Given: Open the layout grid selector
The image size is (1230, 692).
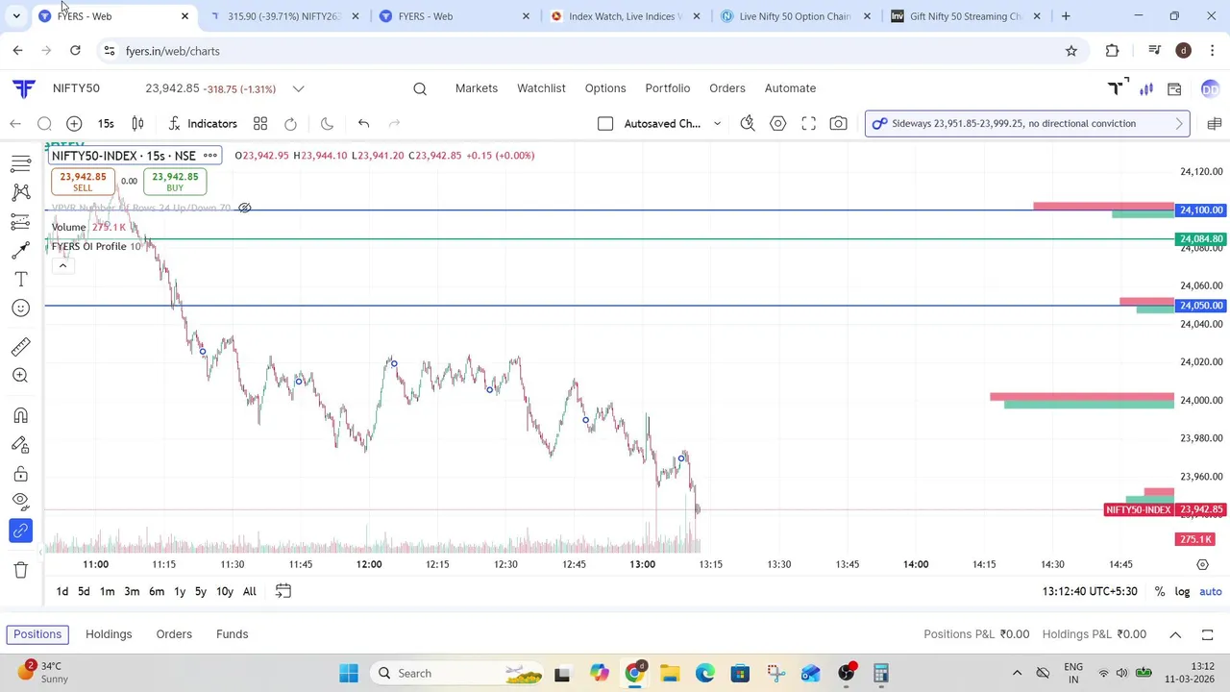Looking at the screenshot, I should point(260,123).
